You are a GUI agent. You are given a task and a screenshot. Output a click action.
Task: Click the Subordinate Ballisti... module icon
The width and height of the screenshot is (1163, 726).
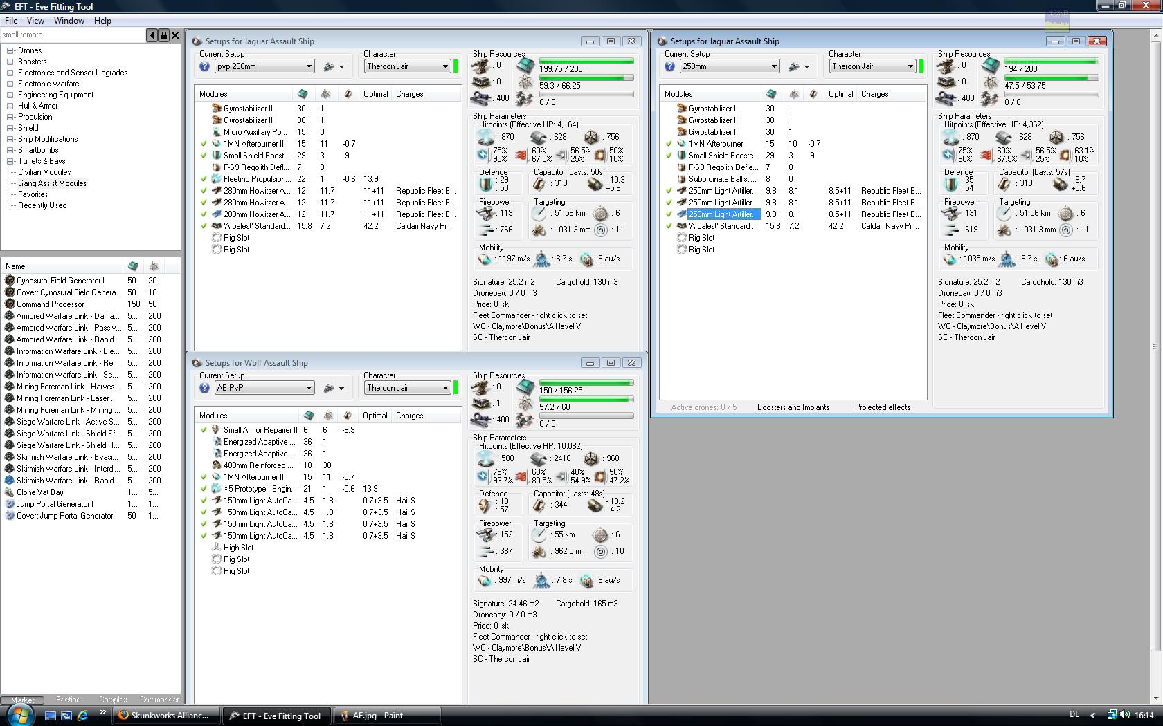coord(681,179)
